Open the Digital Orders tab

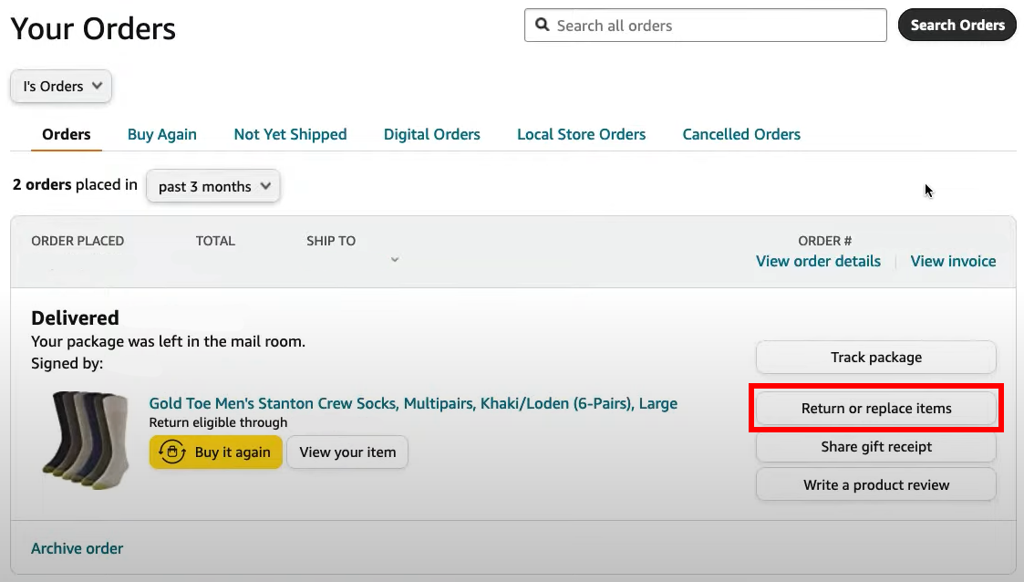point(431,134)
